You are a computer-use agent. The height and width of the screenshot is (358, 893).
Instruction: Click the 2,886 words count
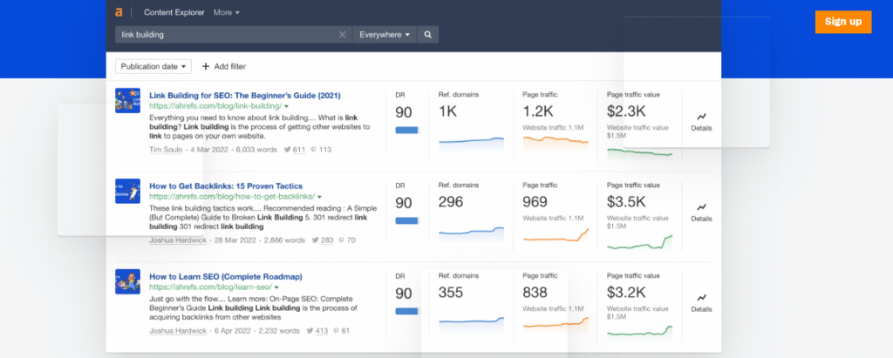[285, 240]
